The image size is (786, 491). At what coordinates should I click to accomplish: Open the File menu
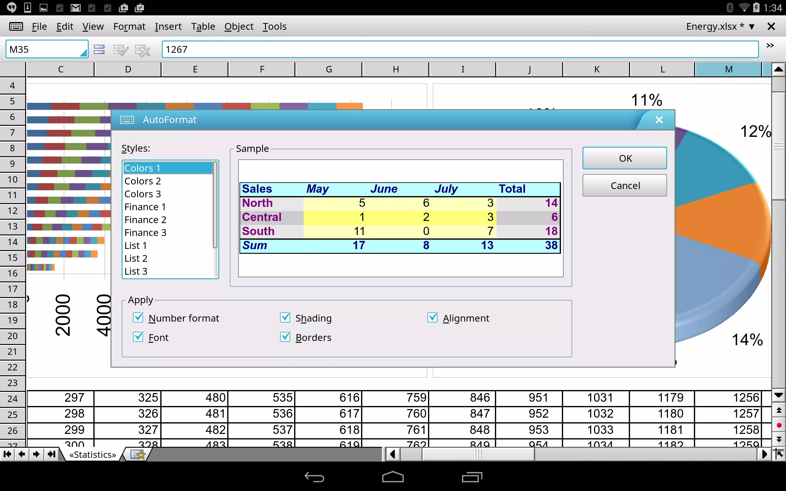(39, 26)
